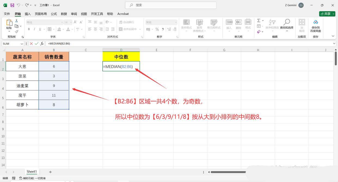The image size is (338, 182).
Task: Switch to the 页面布局 tab
Action: 41,14
